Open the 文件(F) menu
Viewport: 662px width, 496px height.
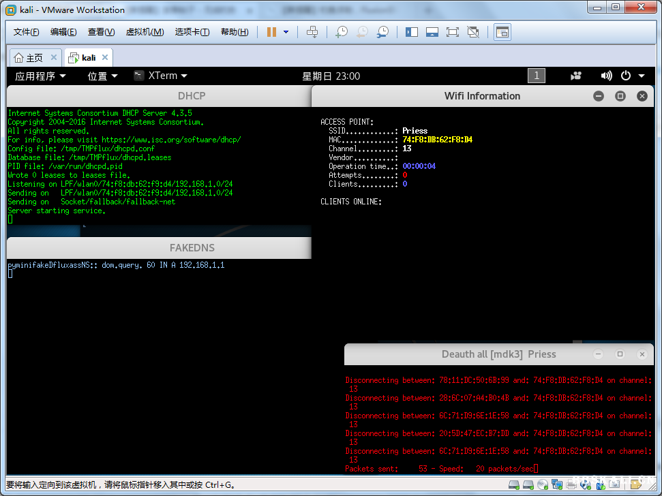(26, 32)
